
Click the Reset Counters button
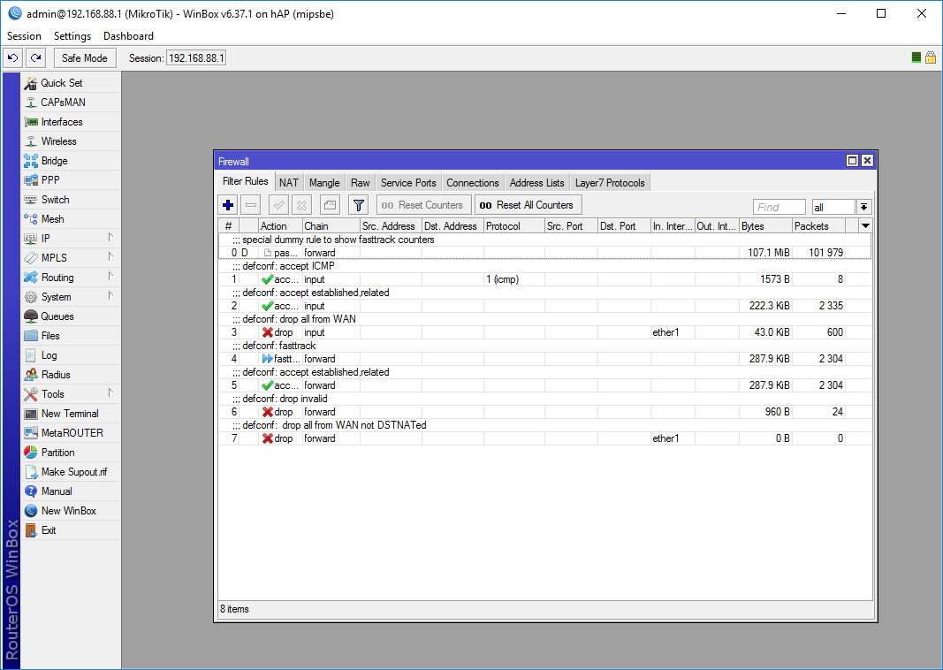pos(424,205)
